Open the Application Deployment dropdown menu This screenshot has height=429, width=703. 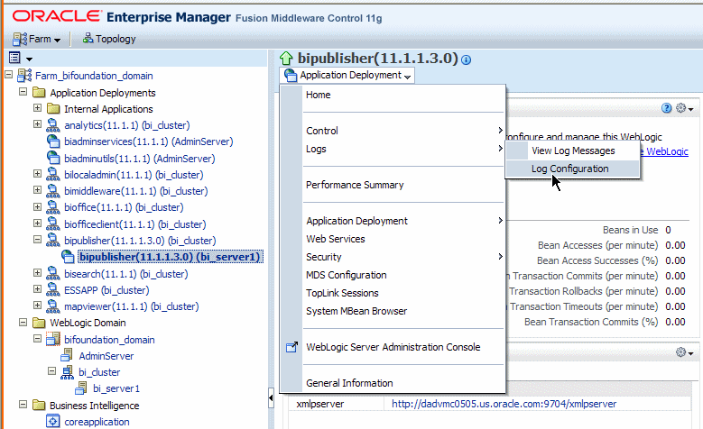(x=347, y=75)
